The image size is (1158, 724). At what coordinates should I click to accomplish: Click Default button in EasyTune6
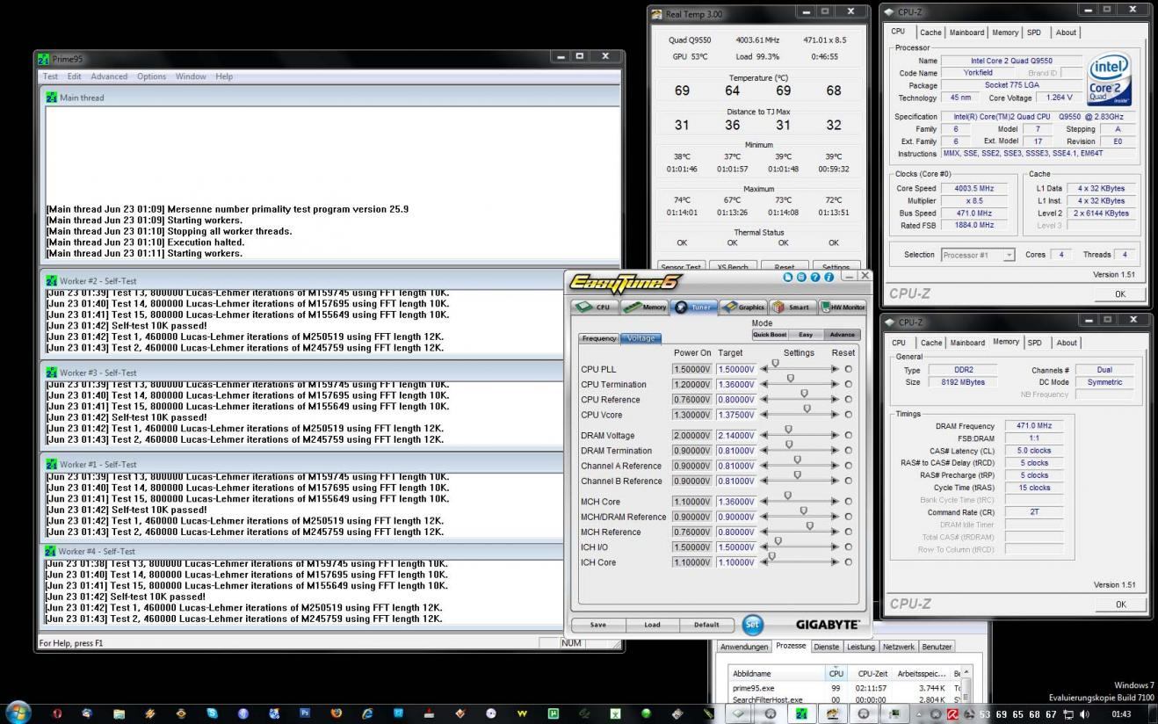pos(706,625)
